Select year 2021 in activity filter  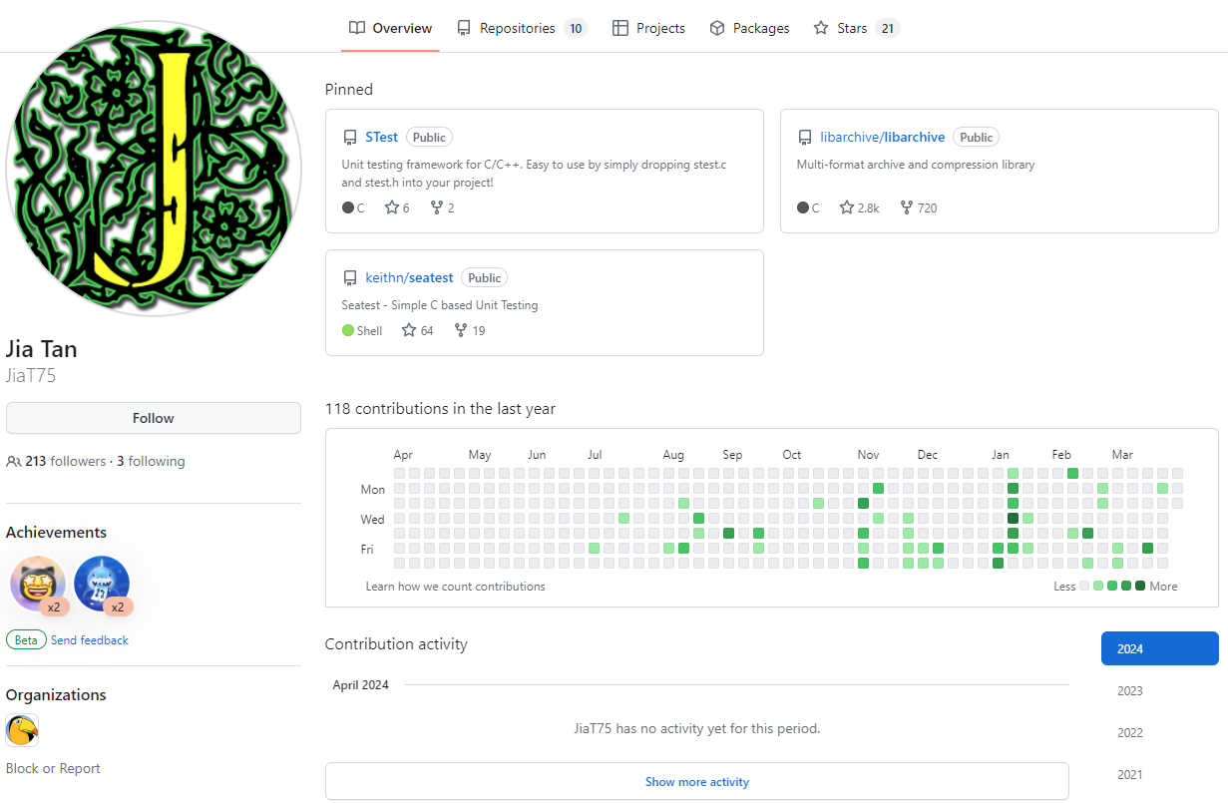[x=1130, y=775]
